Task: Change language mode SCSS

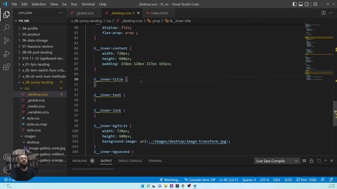Action: pos(288,180)
